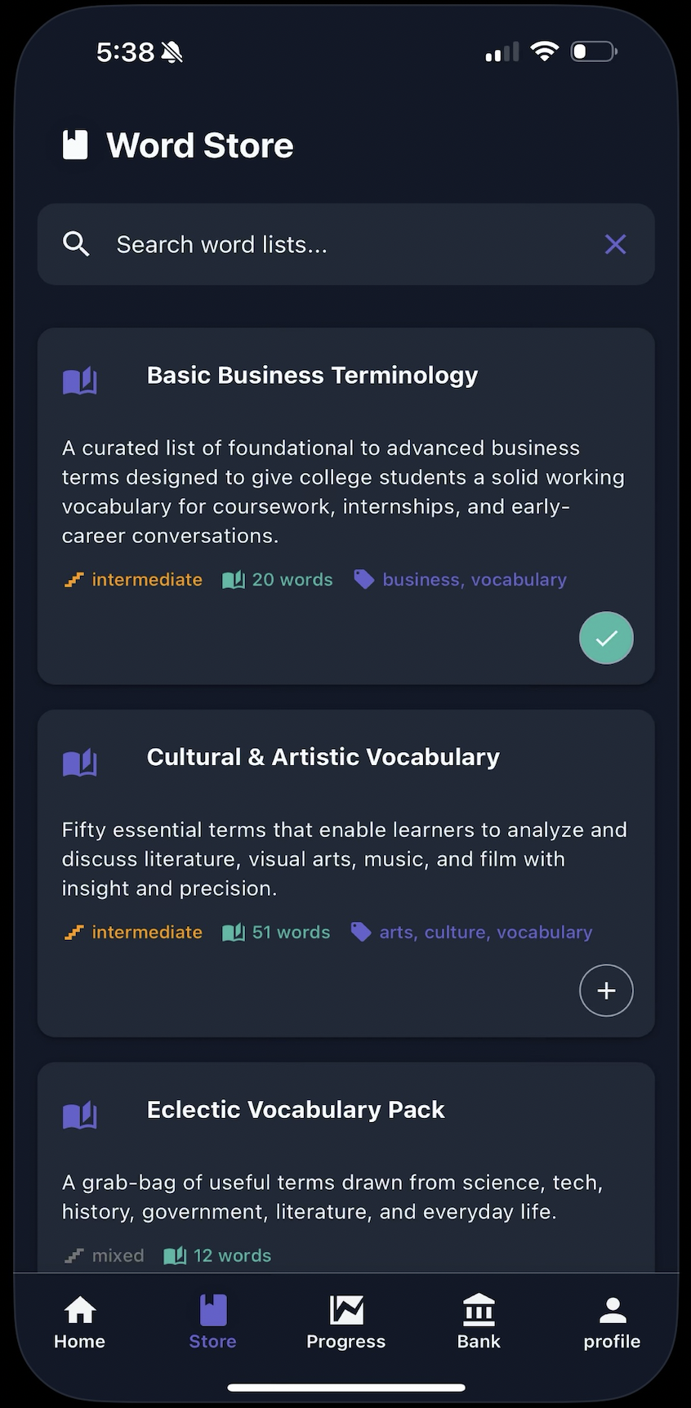The image size is (691, 1408).
Task: Click the Word Store book icon in the header
Action: click(76, 144)
